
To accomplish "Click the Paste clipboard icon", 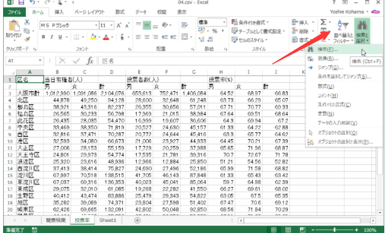I will point(14,26).
